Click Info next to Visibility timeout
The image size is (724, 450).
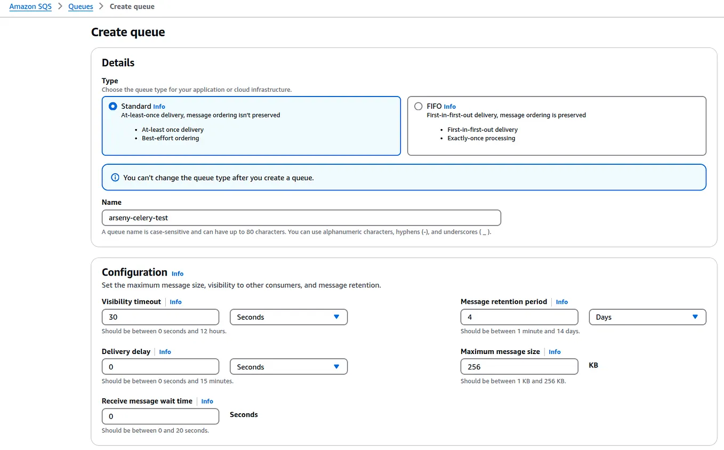click(175, 302)
